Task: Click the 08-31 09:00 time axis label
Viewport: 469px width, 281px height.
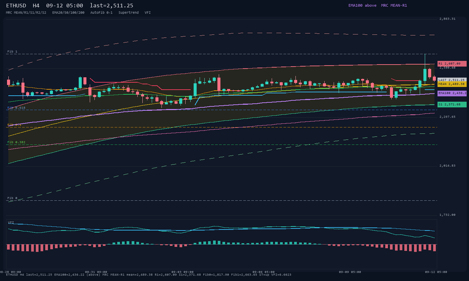Action: (96, 272)
